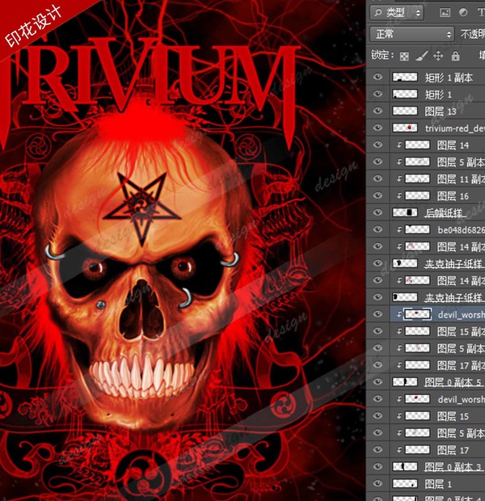Select thumbnail of 矩形 1 副本 layer

(x=405, y=77)
